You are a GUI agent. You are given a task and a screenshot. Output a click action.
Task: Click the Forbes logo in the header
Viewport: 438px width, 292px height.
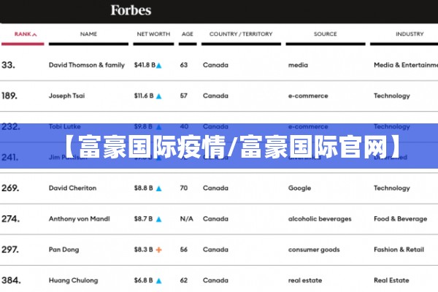click(x=131, y=10)
